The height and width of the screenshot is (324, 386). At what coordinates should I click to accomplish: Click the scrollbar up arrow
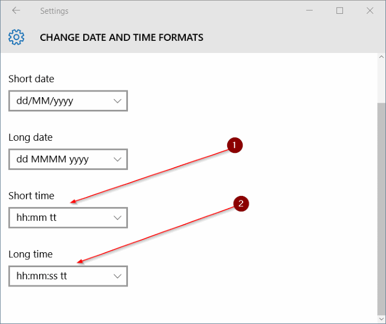382,57
